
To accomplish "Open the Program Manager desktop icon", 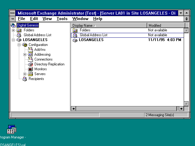I will click(x=12, y=129).
